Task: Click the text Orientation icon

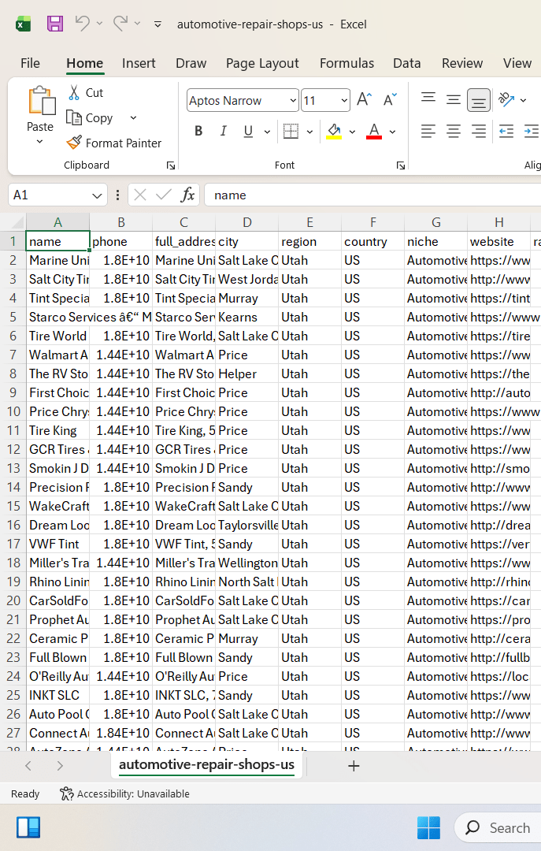Action: 506,99
